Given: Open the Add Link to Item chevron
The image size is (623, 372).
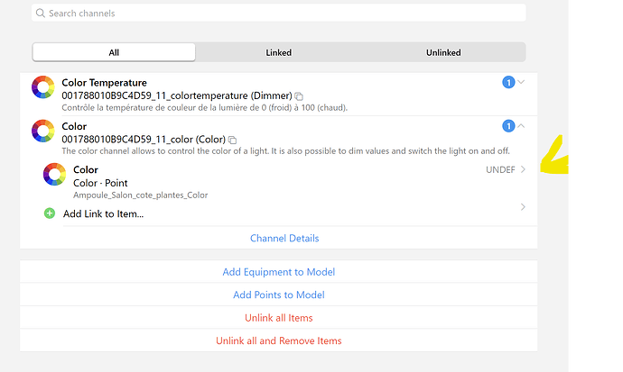Looking at the screenshot, I should coord(523,207).
